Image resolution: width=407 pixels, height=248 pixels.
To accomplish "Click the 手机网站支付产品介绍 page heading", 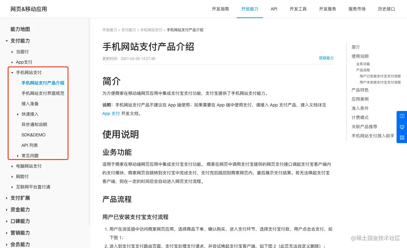I will point(148,47).
